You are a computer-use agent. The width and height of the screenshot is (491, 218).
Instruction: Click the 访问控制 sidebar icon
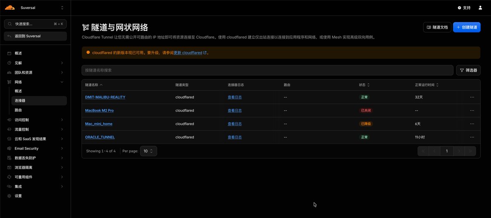click(9, 120)
